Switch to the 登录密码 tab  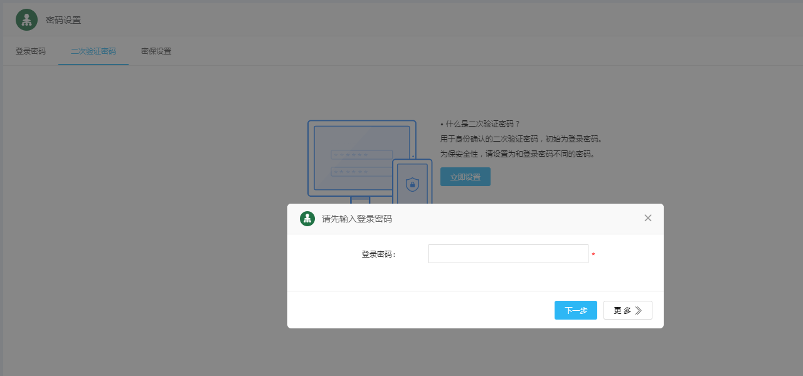point(31,51)
